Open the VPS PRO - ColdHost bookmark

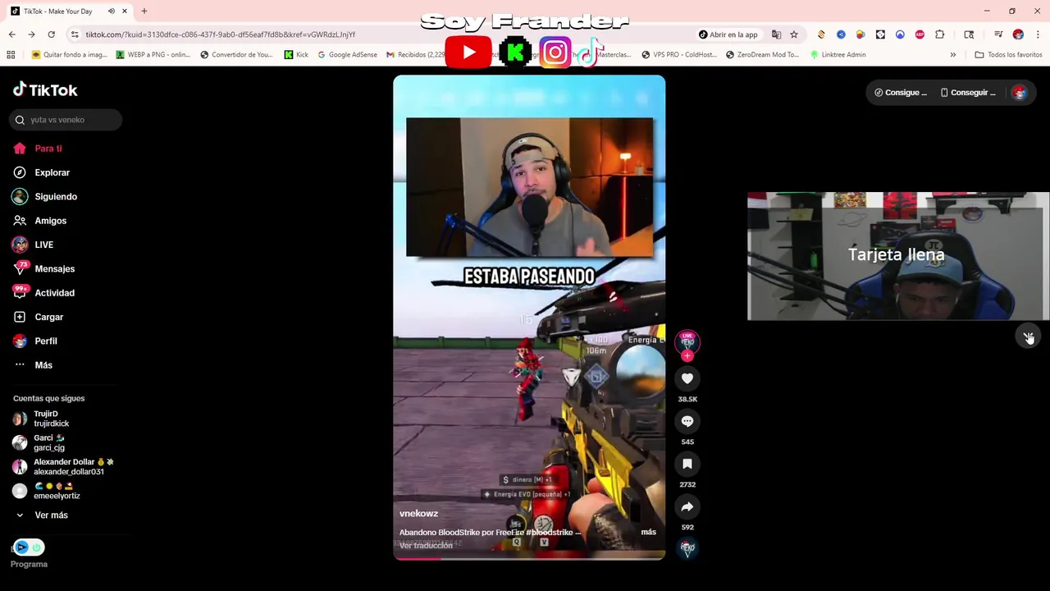679,55
